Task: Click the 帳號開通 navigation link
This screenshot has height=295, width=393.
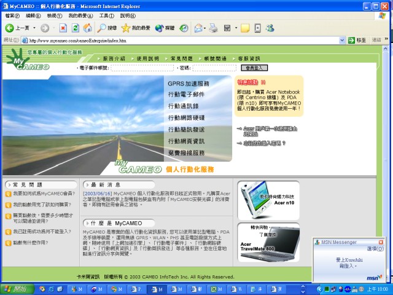Action: click(x=215, y=59)
